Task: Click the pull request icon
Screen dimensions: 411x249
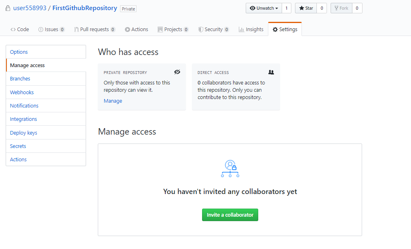Action: point(76,30)
